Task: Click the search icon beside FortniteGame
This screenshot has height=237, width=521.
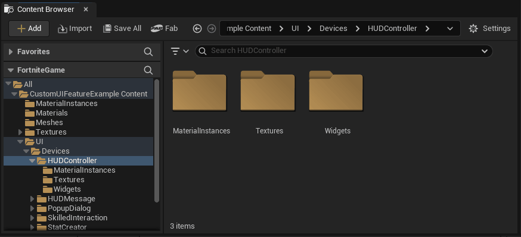Action: click(x=148, y=70)
